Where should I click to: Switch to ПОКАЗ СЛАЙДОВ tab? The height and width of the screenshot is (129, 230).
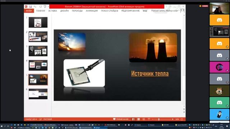(x=109, y=11)
